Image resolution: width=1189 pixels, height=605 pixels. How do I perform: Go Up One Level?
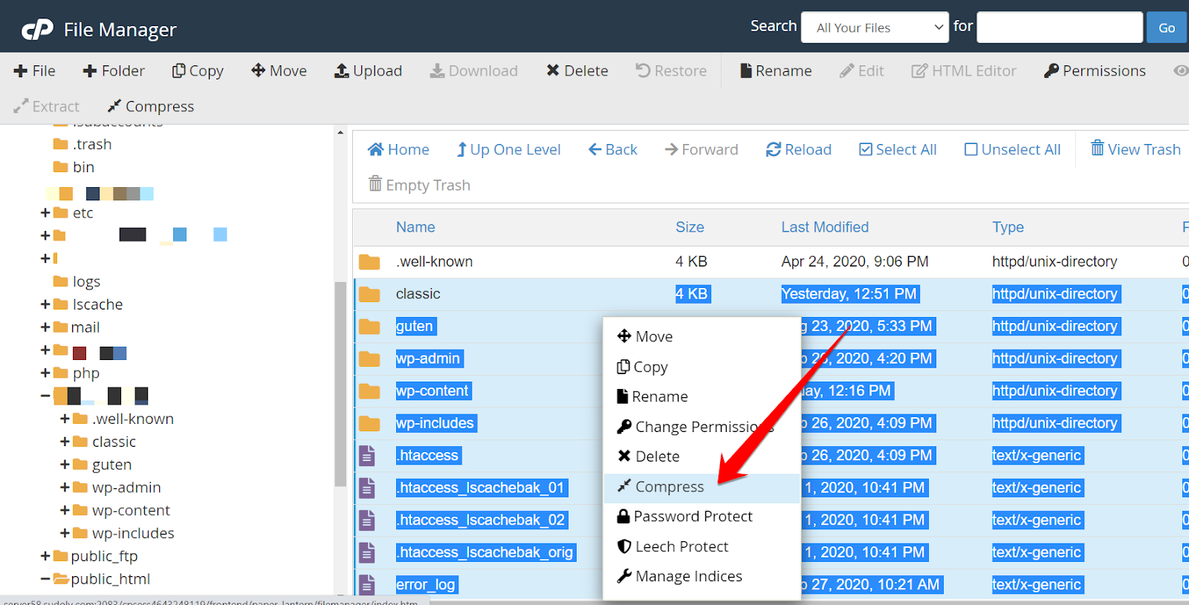point(508,149)
